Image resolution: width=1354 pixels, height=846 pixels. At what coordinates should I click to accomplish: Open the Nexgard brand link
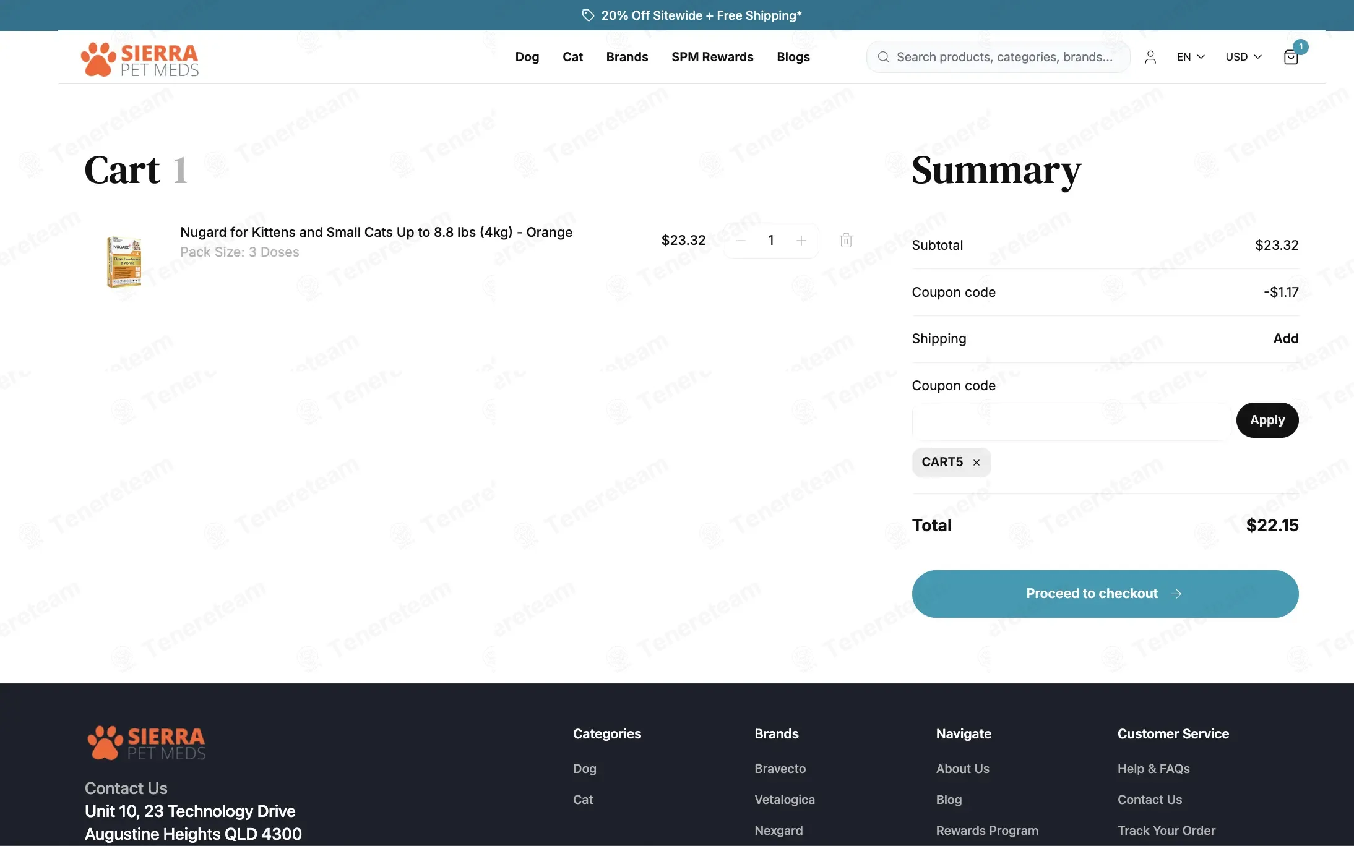tap(778, 831)
